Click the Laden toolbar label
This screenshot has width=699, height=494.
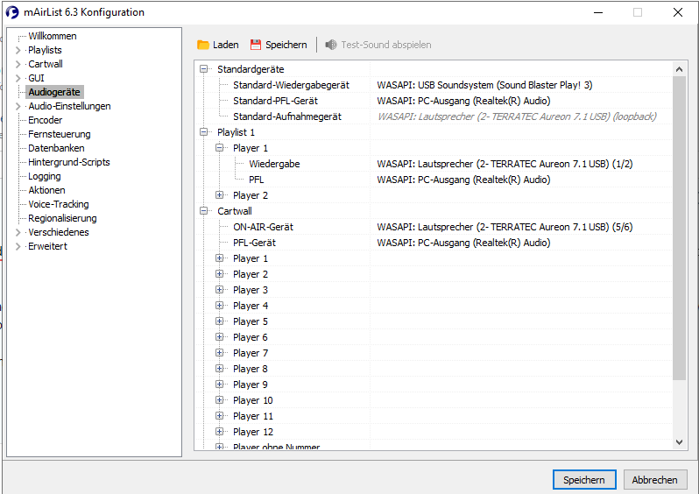coord(226,45)
